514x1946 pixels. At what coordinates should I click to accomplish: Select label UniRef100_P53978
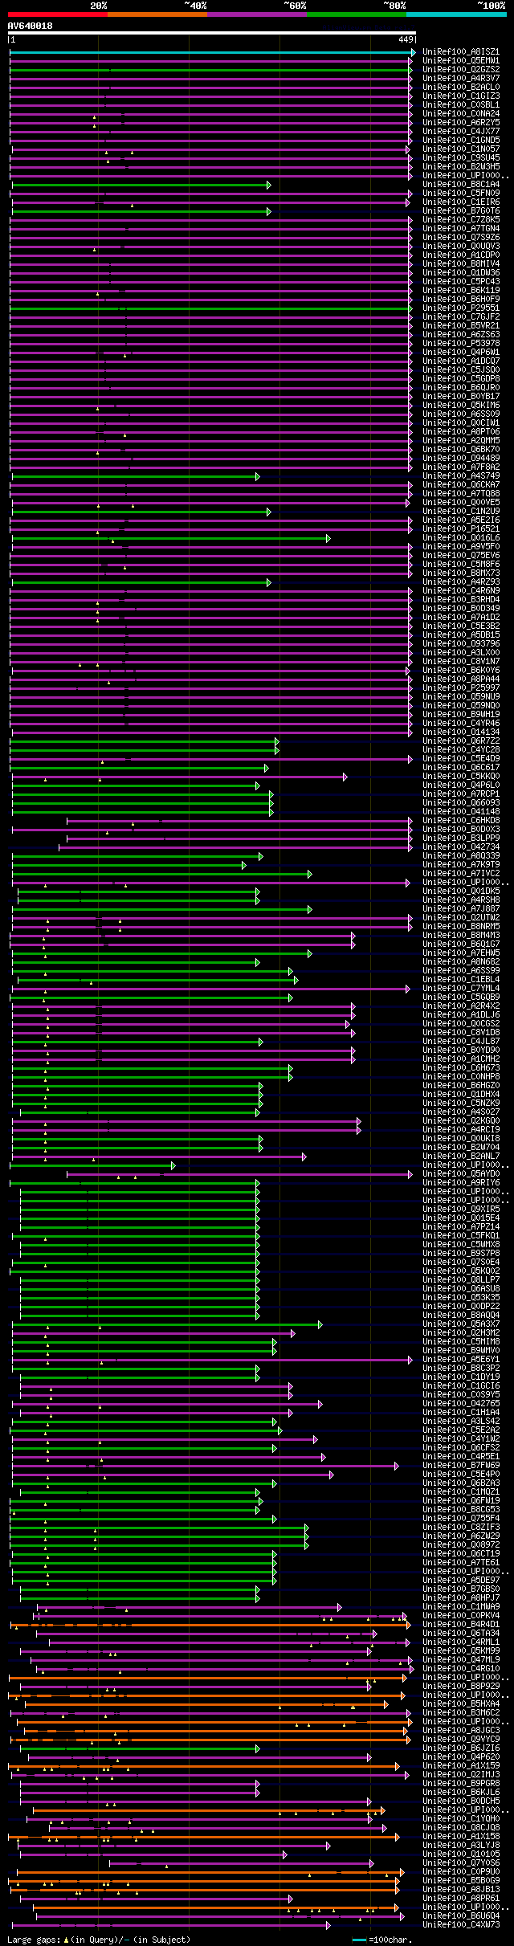[461, 344]
